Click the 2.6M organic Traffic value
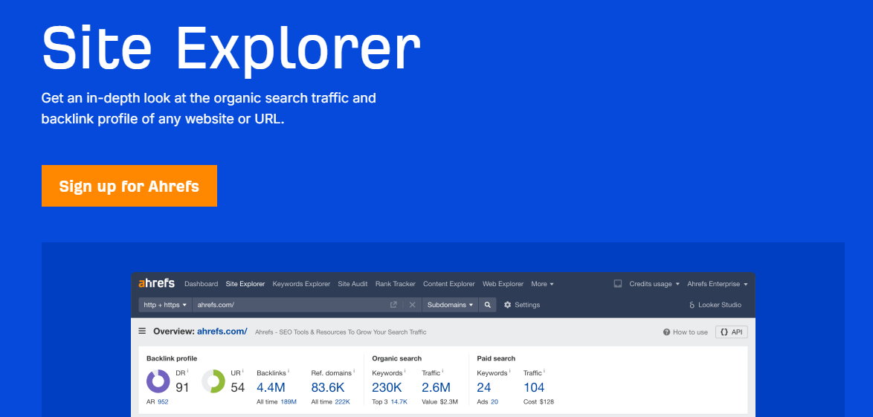 click(436, 387)
